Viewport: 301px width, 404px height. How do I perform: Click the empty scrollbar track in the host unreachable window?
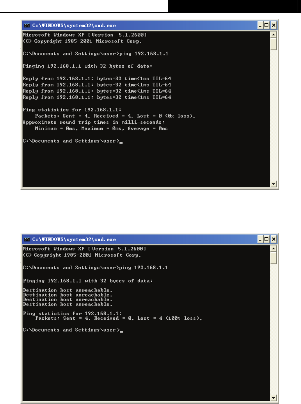tap(274, 329)
